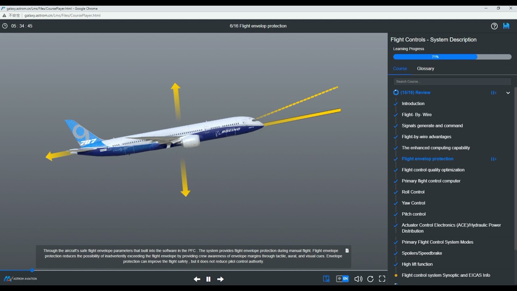Enter fullscreen mode

coord(382,279)
